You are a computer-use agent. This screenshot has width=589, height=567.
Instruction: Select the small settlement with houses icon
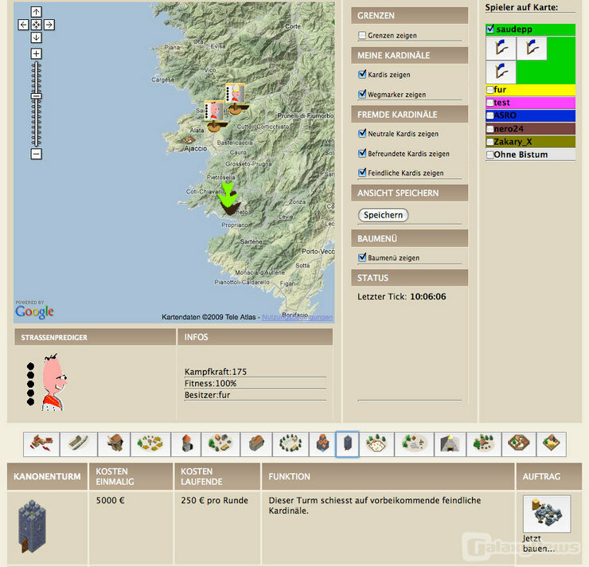point(220,444)
